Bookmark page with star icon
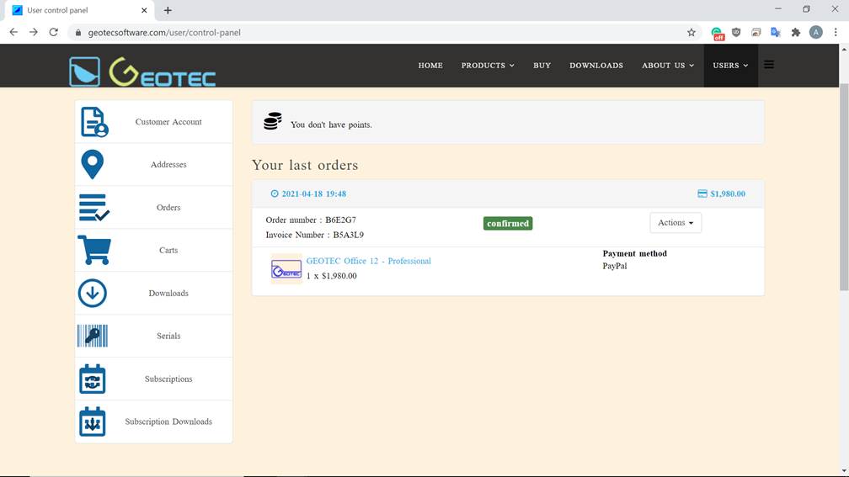The height and width of the screenshot is (477, 849). point(691,33)
